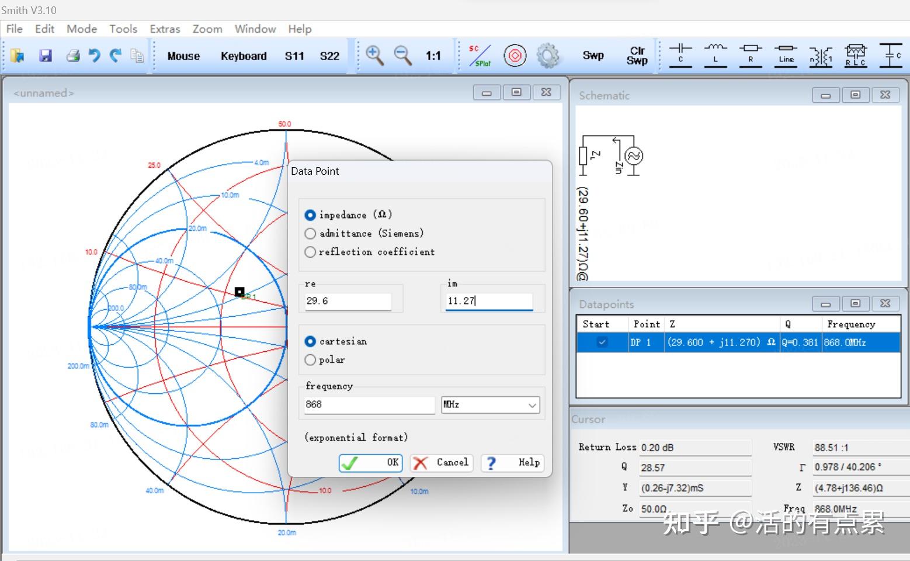Click the zoom out magnifier icon
This screenshot has height=561, width=910.
point(402,56)
